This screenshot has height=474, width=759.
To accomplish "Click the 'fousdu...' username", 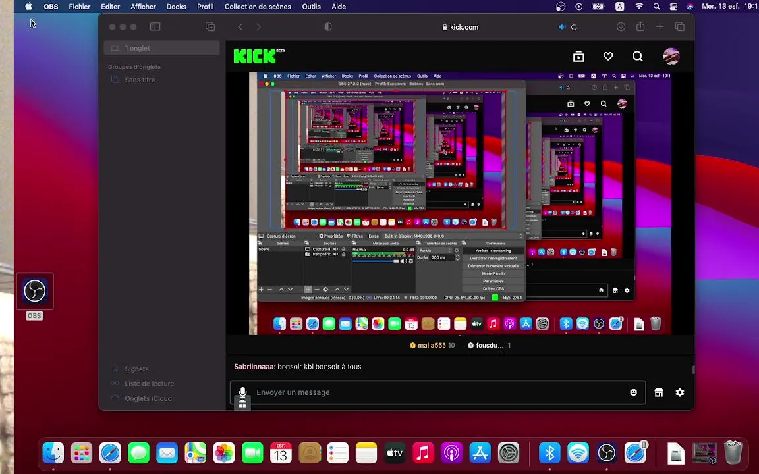I will tap(490, 346).
